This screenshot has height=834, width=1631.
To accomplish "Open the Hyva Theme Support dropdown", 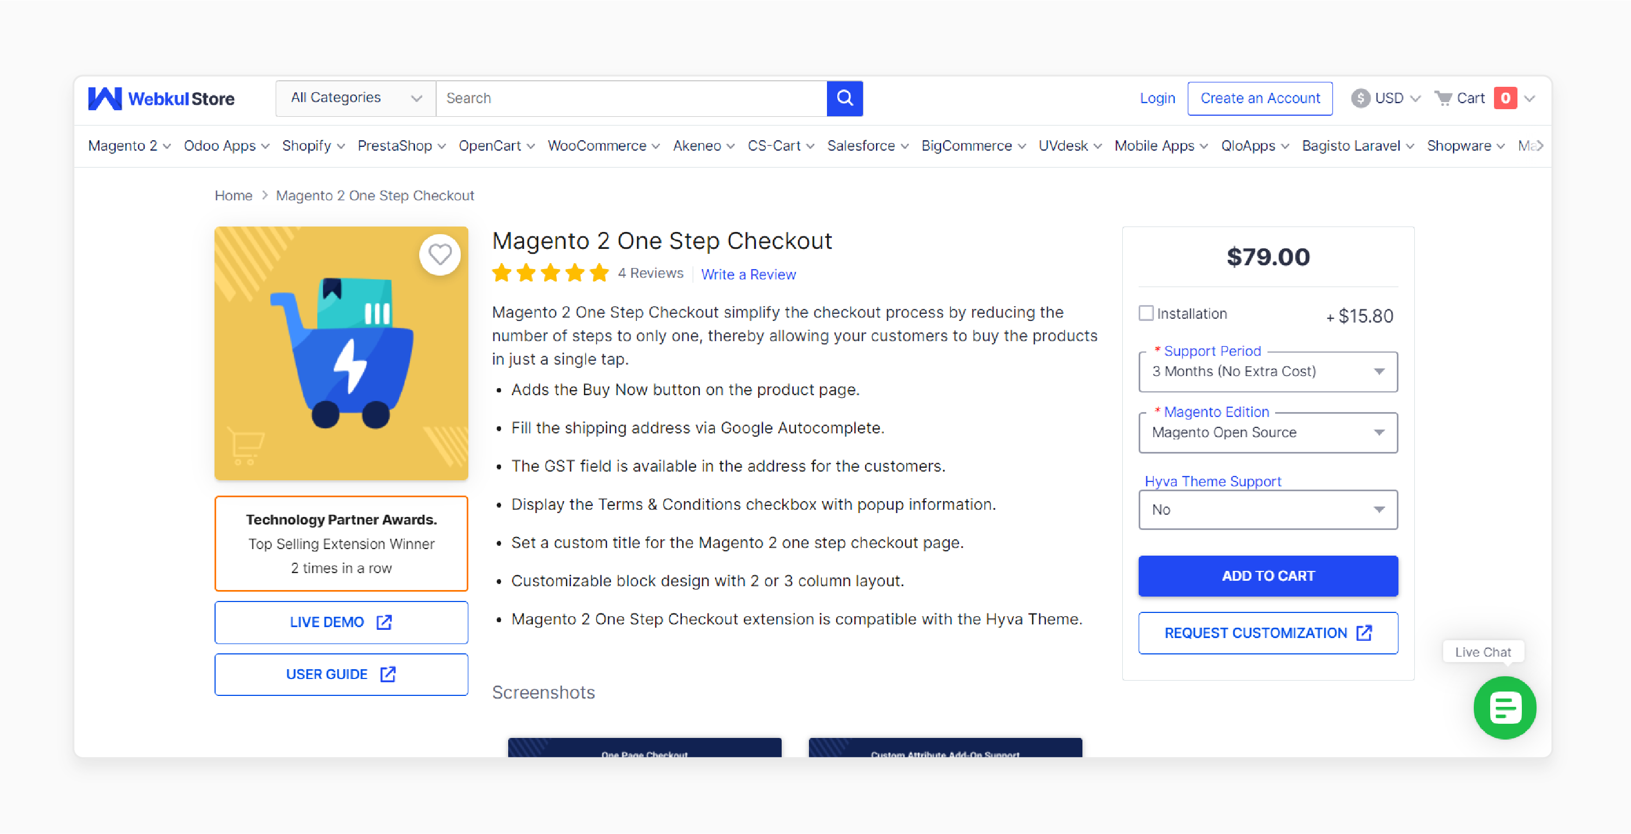I will point(1267,510).
